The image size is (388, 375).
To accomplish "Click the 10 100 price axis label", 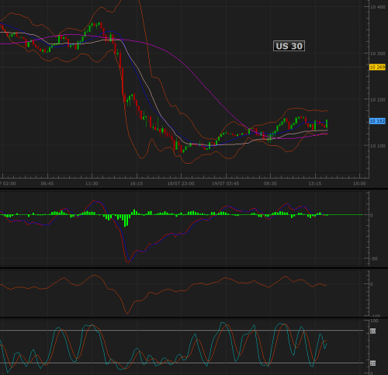I will [378, 146].
